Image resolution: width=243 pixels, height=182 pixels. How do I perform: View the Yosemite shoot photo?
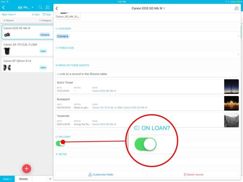point(231,120)
